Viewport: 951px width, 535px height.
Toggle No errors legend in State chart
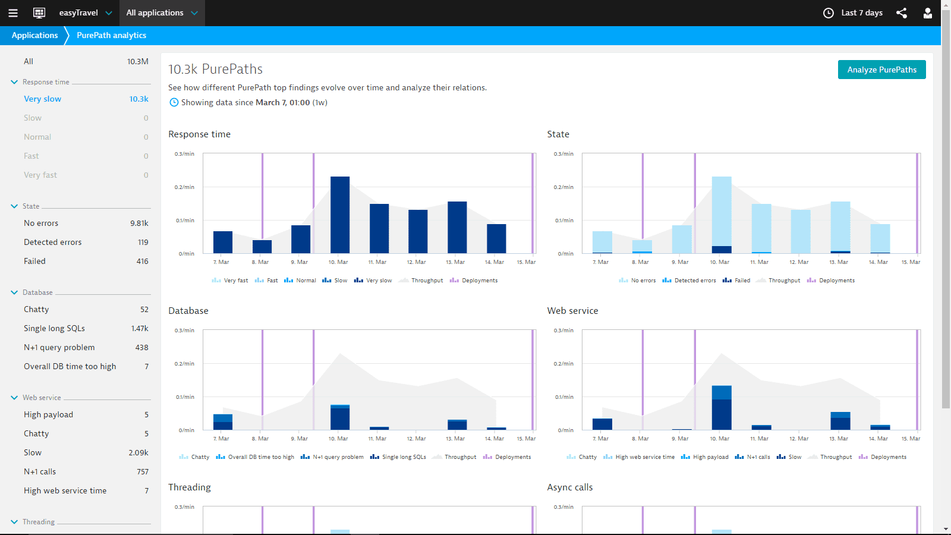pyautogui.click(x=637, y=281)
